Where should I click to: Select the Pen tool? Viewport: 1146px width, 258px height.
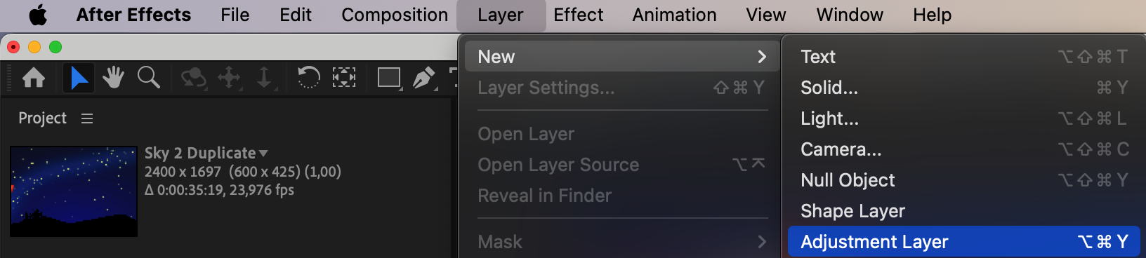pyautogui.click(x=424, y=78)
